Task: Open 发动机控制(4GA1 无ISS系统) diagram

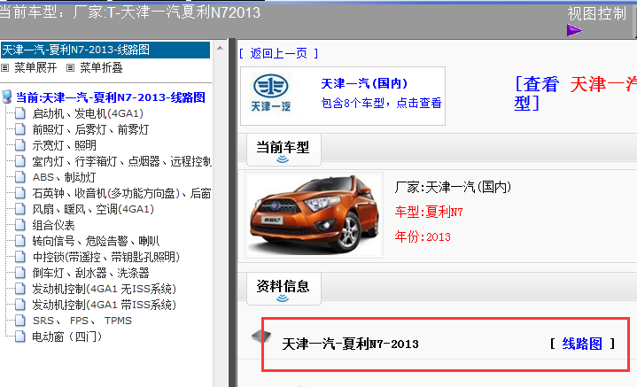Action: [x=104, y=289]
